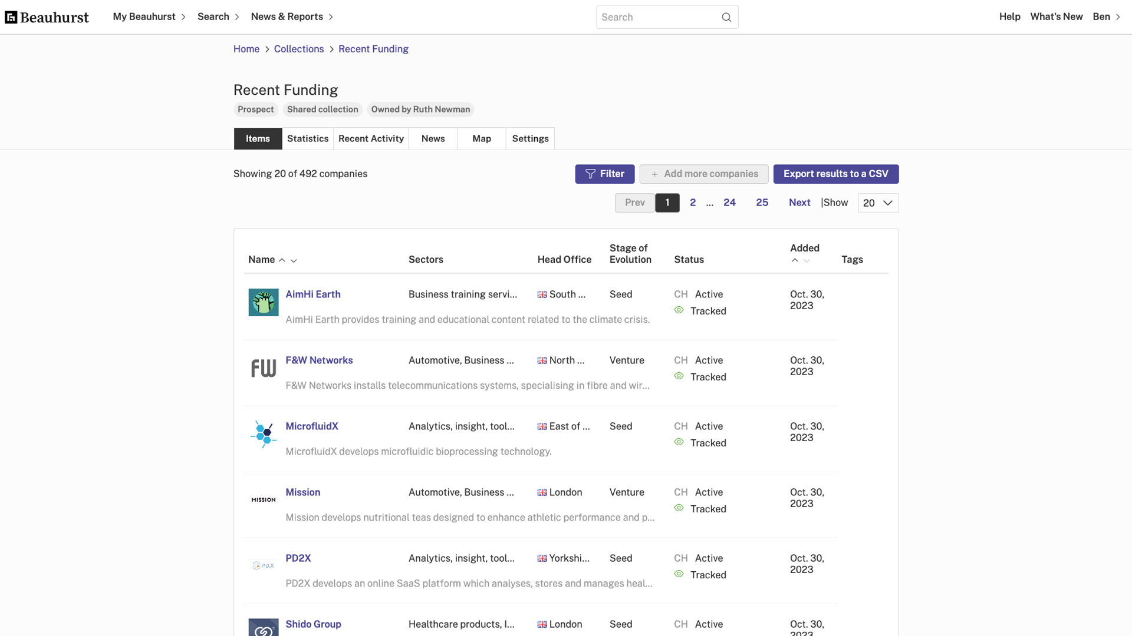
Task: Open the MicrofluidX company link
Action: pyautogui.click(x=312, y=426)
